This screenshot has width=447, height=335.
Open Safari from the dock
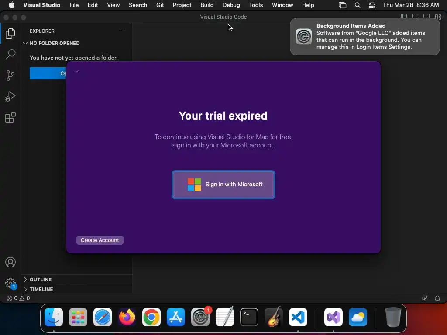103,317
